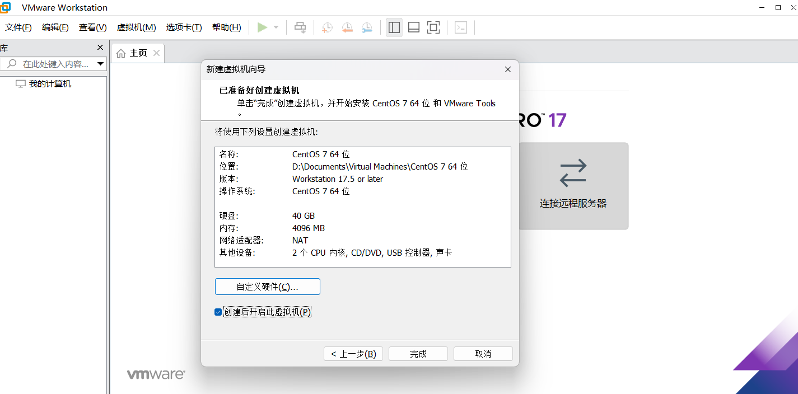798x394 pixels.
Task: Close the library panel
Action: coord(100,48)
